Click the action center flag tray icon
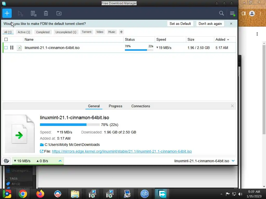 [228, 194]
